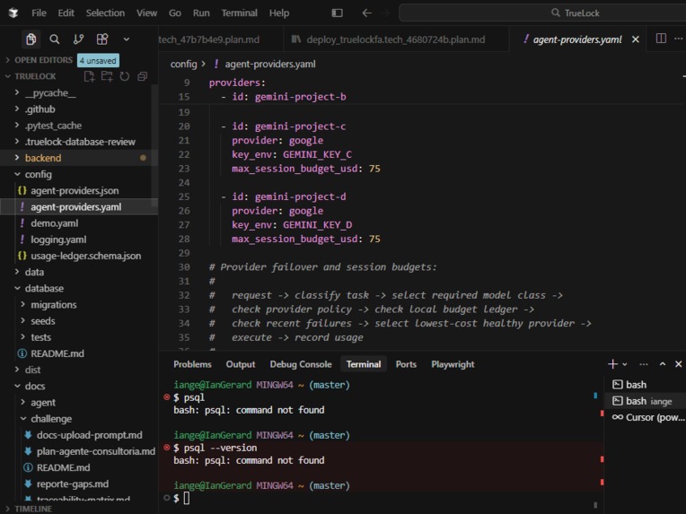
Task: Switch to the Ports panel tab
Action: point(406,364)
